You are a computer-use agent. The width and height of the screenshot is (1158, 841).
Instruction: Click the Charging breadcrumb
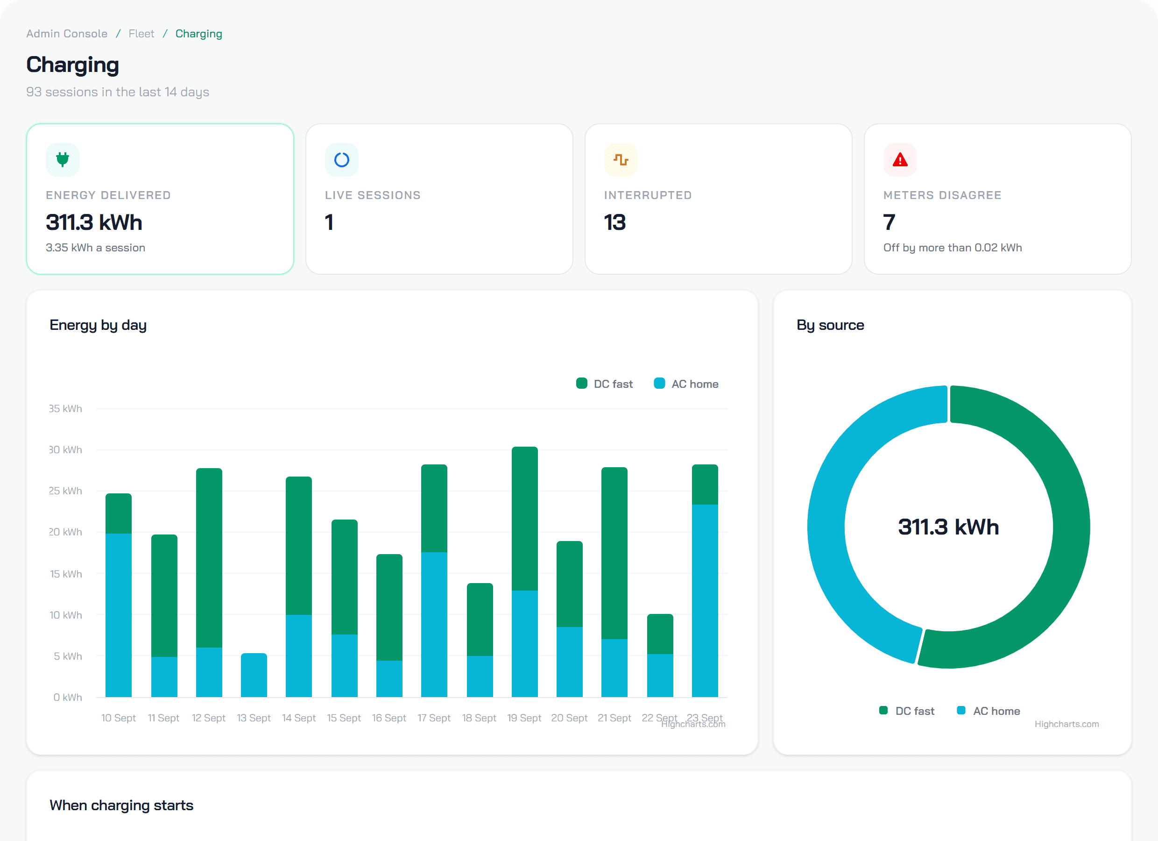click(198, 34)
